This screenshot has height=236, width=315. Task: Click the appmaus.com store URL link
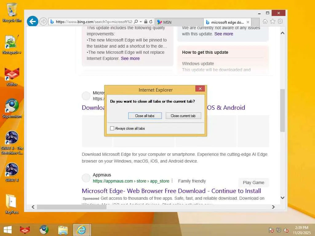(131, 181)
